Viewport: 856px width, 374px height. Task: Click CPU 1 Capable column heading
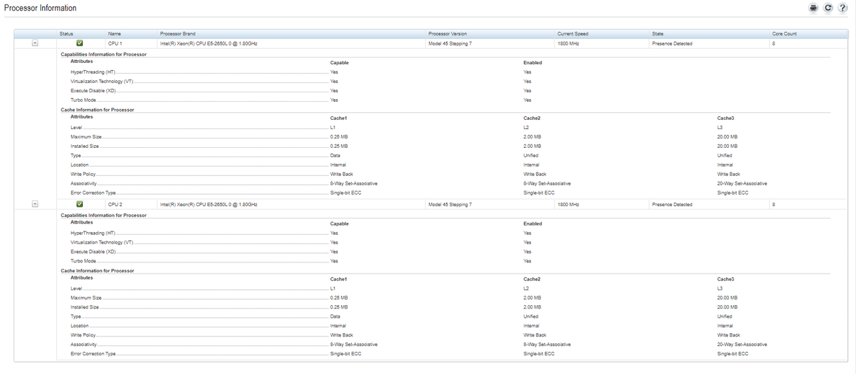[339, 62]
